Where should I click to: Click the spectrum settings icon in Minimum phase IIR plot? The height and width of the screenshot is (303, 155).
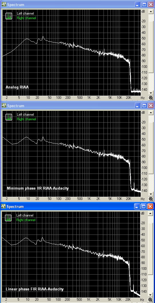pos(9,117)
